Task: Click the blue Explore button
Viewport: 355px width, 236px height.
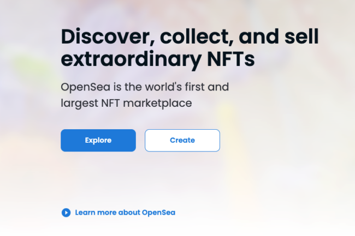Action: pos(98,140)
